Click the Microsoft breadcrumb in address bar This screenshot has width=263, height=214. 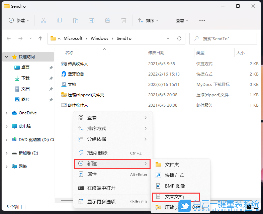73,38
